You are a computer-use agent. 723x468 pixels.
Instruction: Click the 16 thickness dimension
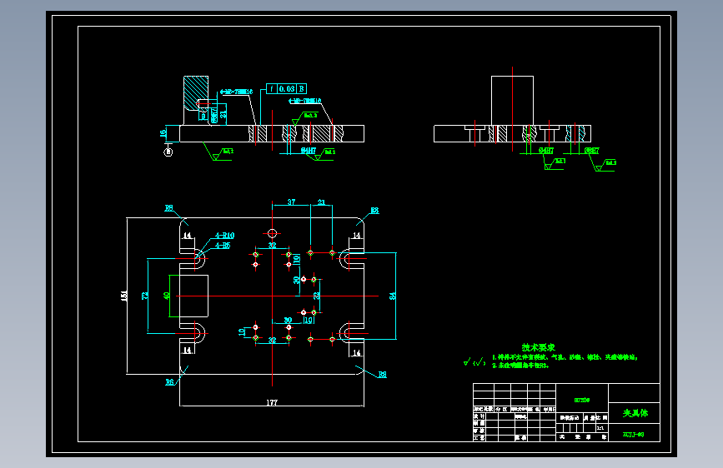pos(163,133)
